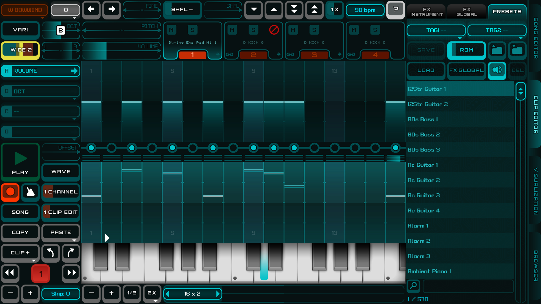Click the preset search magnifier icon

413,286
